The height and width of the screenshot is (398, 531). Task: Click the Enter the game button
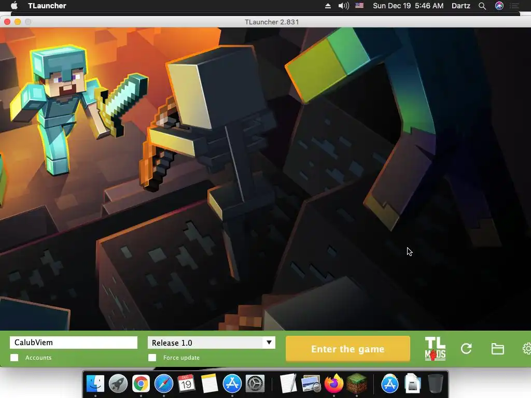(348, 349)
